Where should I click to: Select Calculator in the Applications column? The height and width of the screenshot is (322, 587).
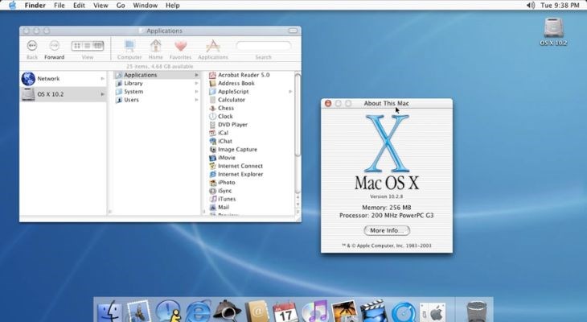pos(232,100)
